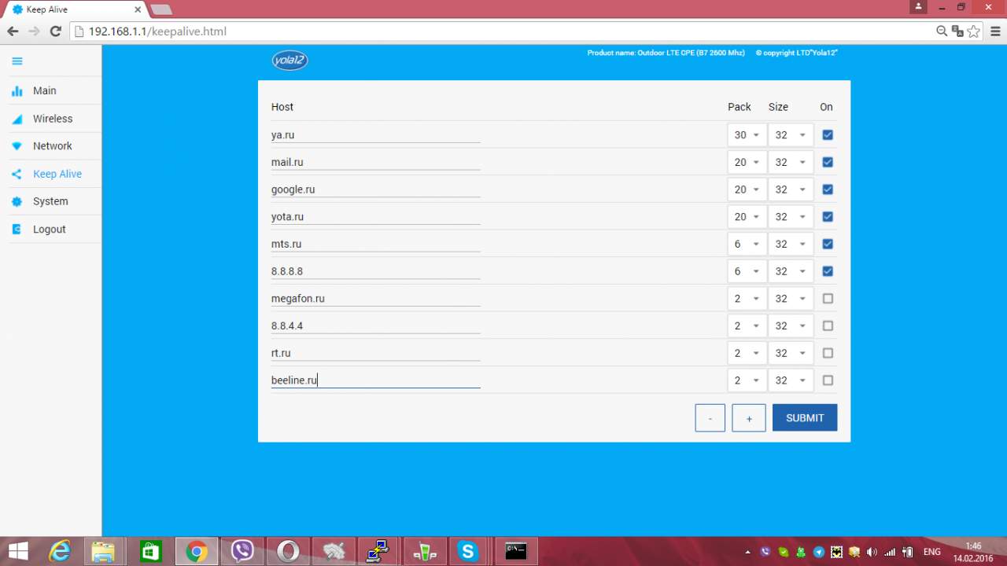Click the Wireless signal icon in sidebar

click(x=17, y=119)
